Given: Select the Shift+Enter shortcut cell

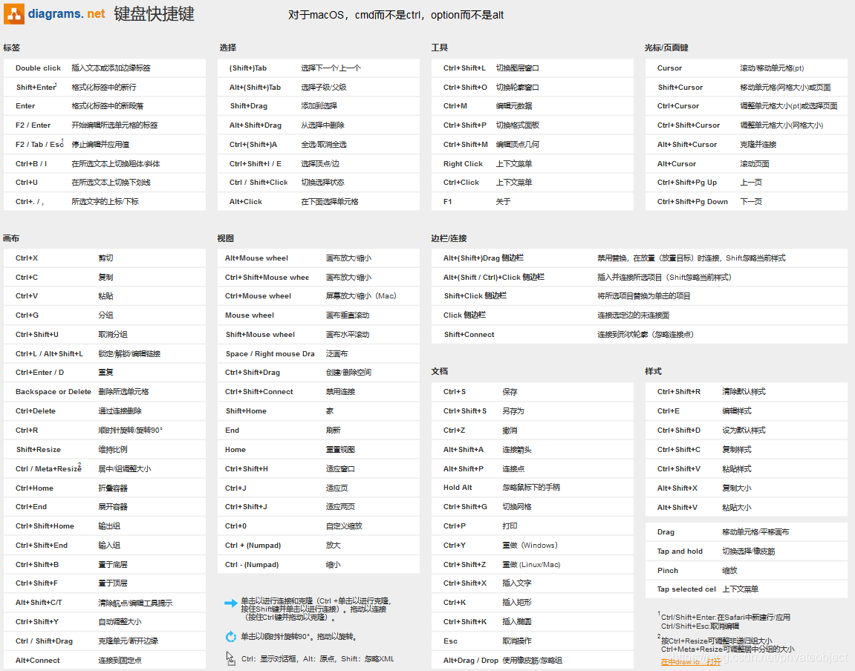Looking at the screenshot, I should pos(36,87).
